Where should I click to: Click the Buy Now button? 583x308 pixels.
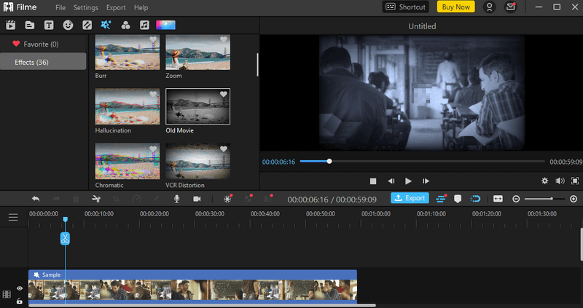(456, 7)
